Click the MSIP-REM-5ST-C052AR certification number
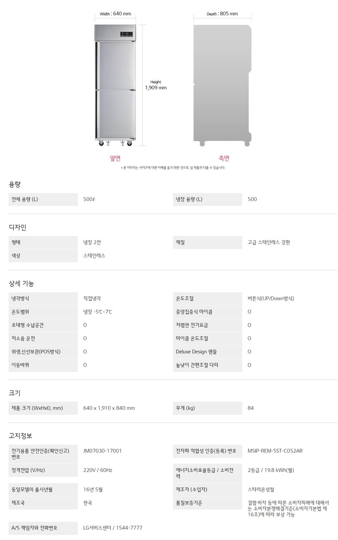This screenshot has height=540, width=338. coord(275,451)
